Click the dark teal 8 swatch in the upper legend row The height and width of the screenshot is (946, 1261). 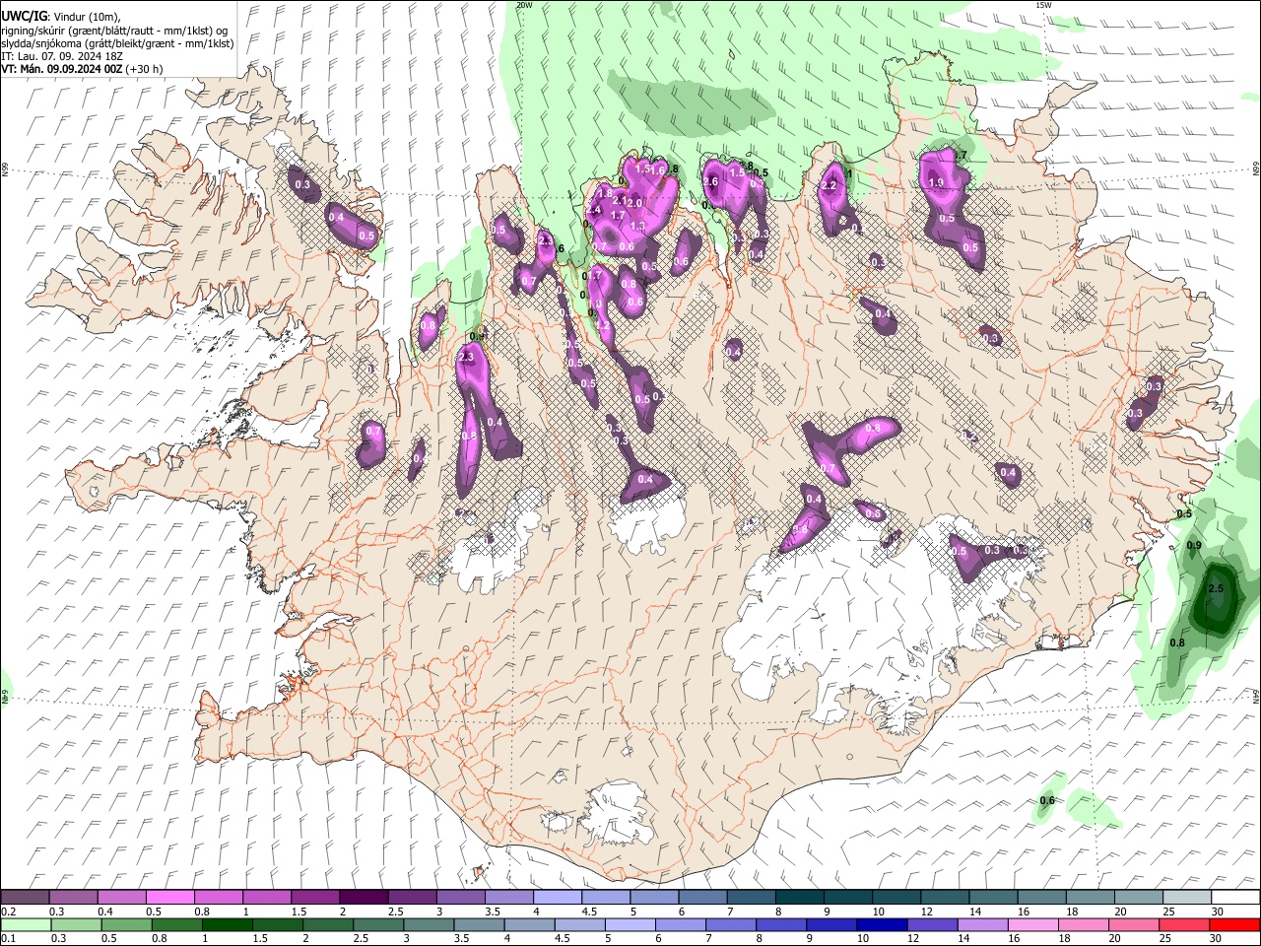click(798, 897)
